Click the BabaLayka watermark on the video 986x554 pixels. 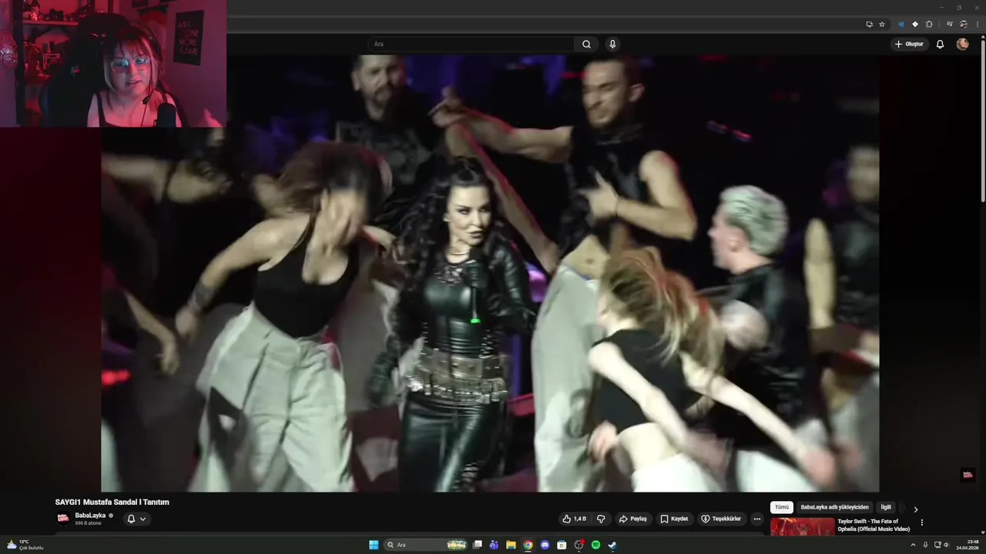(x=968, y=475)
